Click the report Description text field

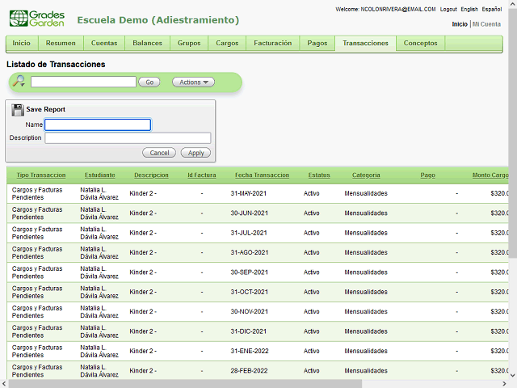point(128,138)
